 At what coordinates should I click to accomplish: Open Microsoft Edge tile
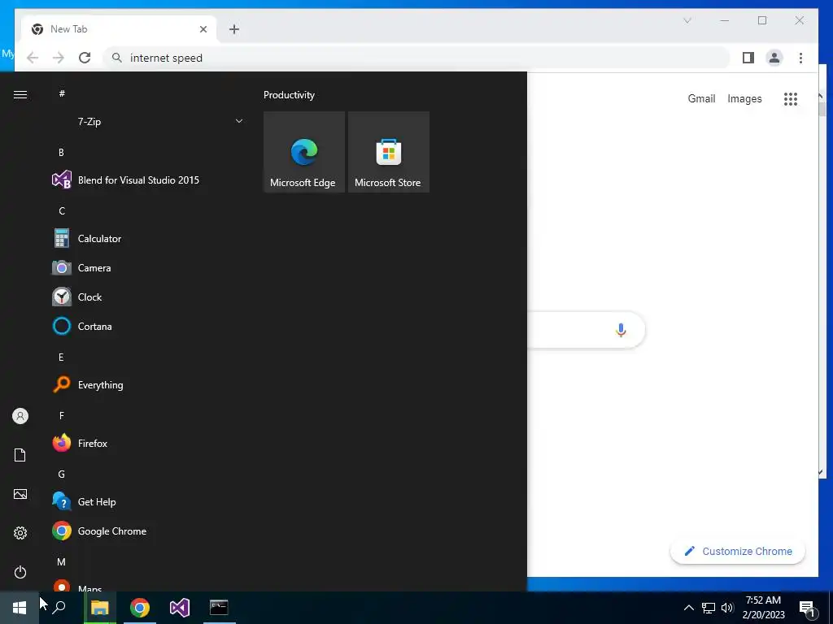coord(304,152)
